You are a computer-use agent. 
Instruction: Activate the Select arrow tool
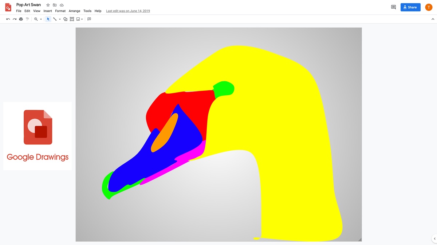48,19
